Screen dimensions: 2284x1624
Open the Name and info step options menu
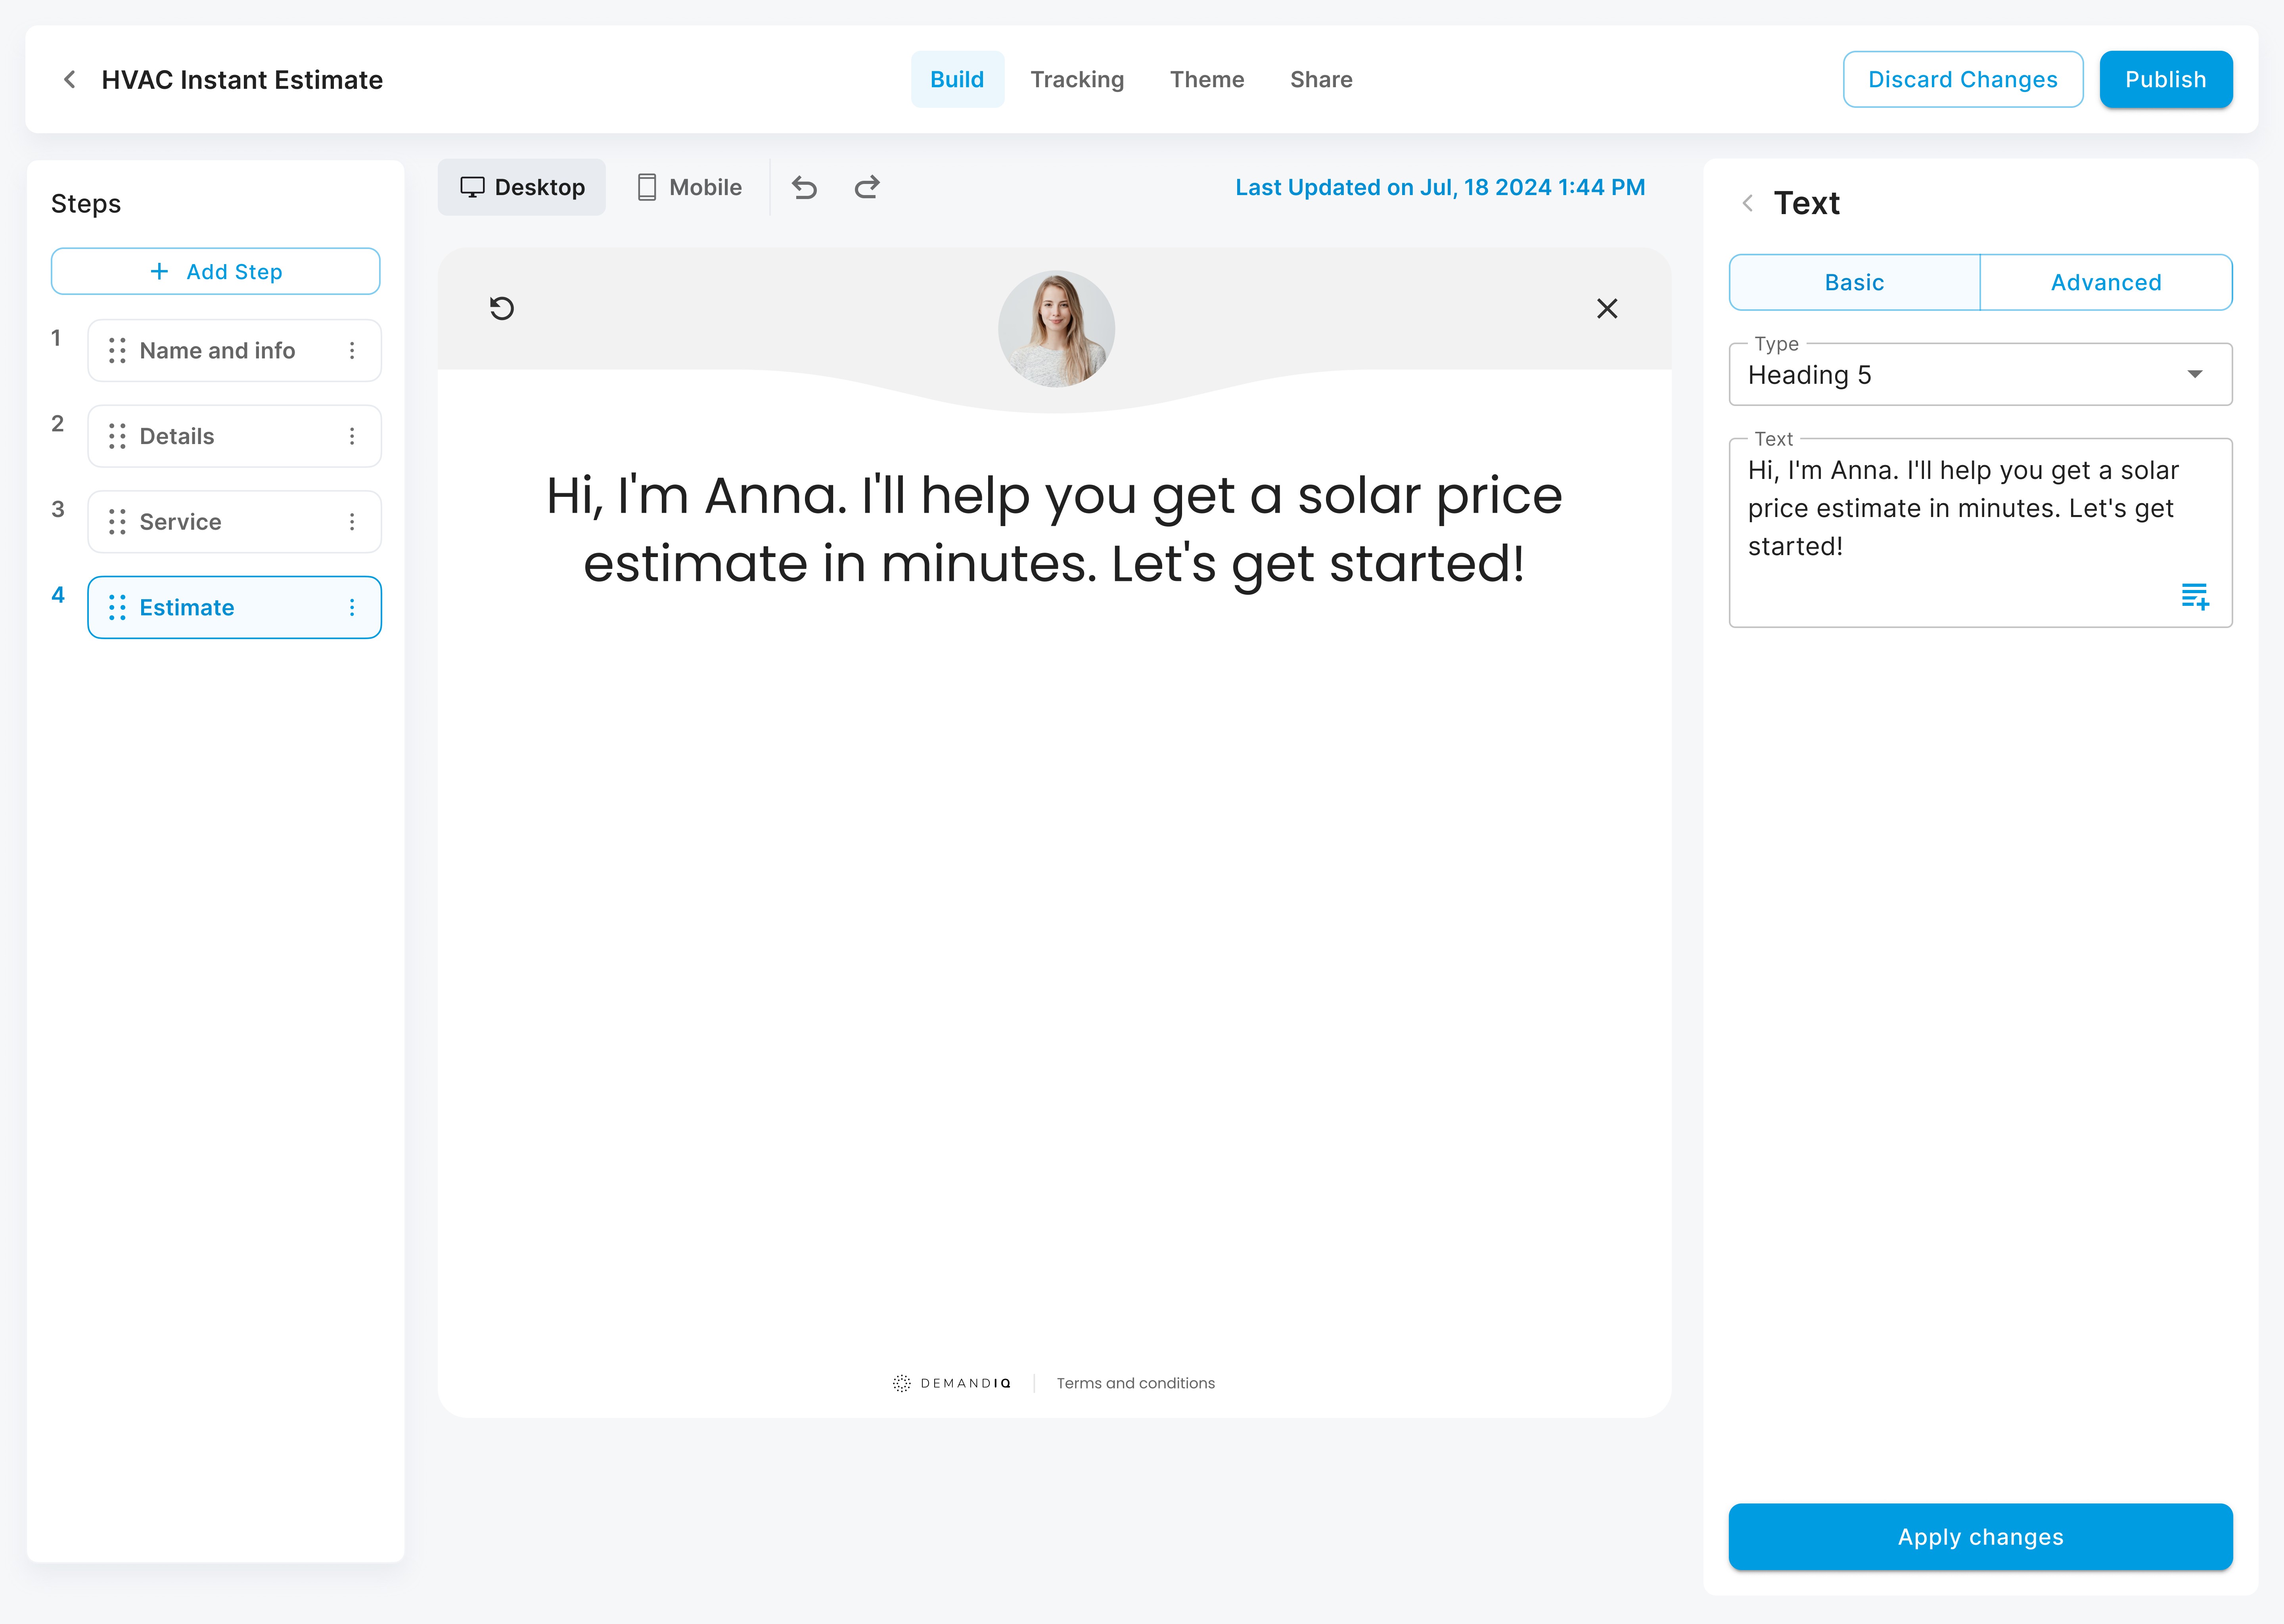tap(352, 350)
